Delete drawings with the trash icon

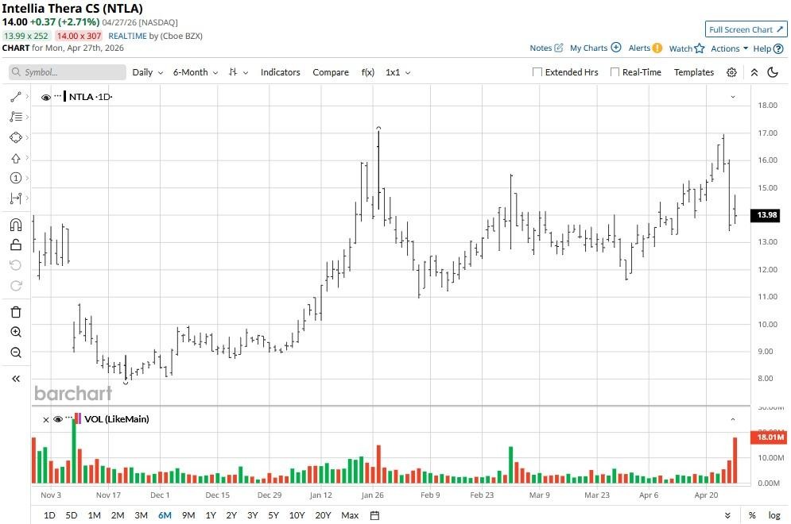click(x=15, y=312)
